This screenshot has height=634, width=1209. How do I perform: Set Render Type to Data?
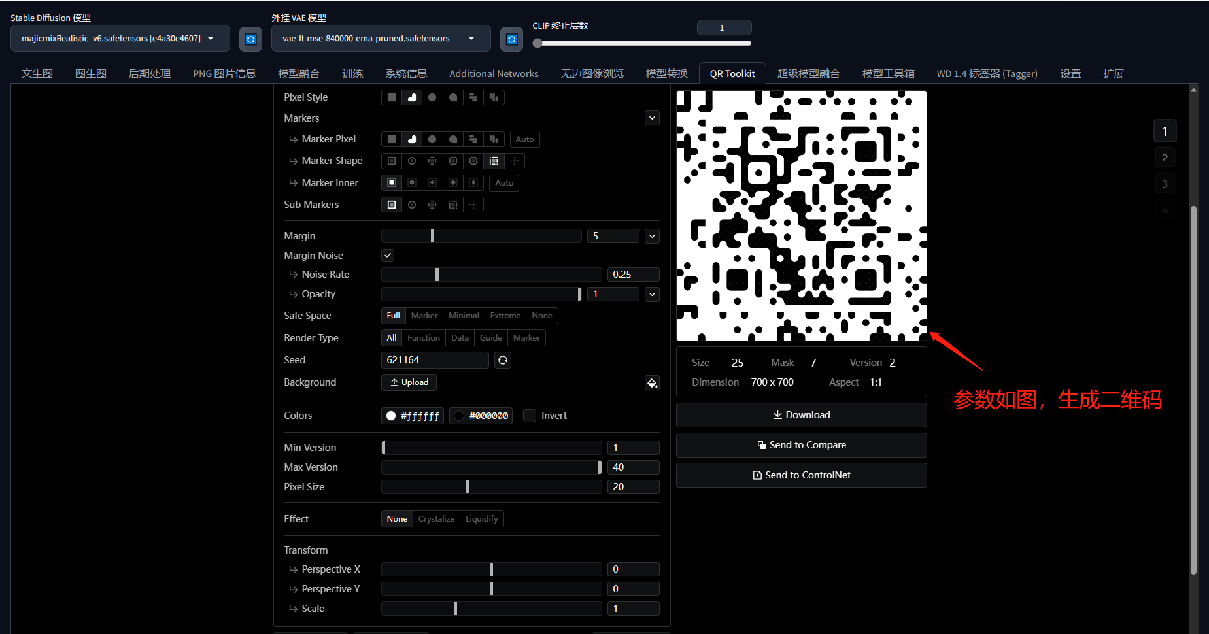(460, 338)
